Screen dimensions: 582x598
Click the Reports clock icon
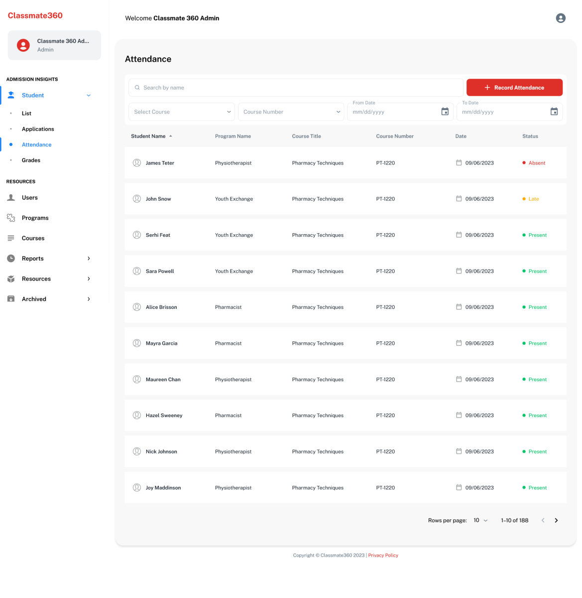pos(11,258)
